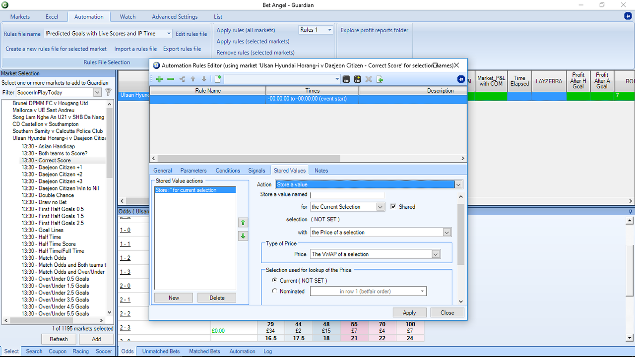635x357 pixels.
Task: Move the rule up with the up arrow icon
Action: click(193, 79)
